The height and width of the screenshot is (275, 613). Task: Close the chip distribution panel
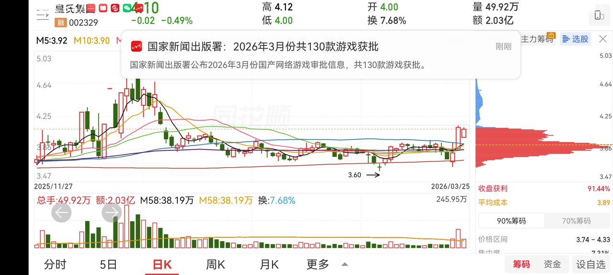602,39
